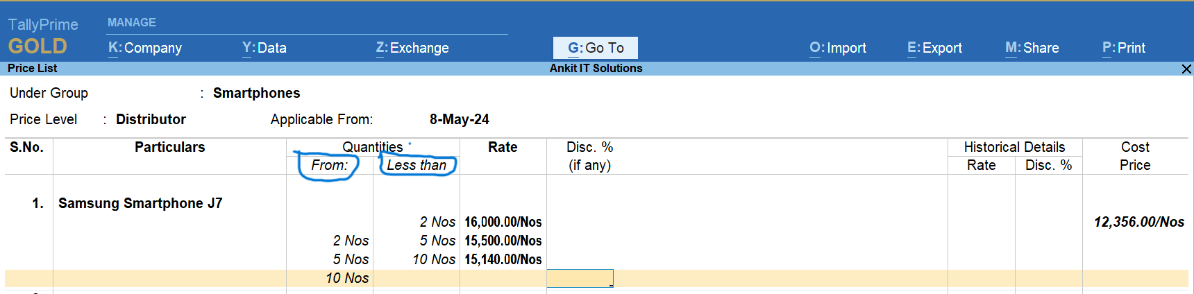1194x294 pixels.
Task: Click the active Disc. % input field
Action: pyautogui.click(x=580, y=278)
